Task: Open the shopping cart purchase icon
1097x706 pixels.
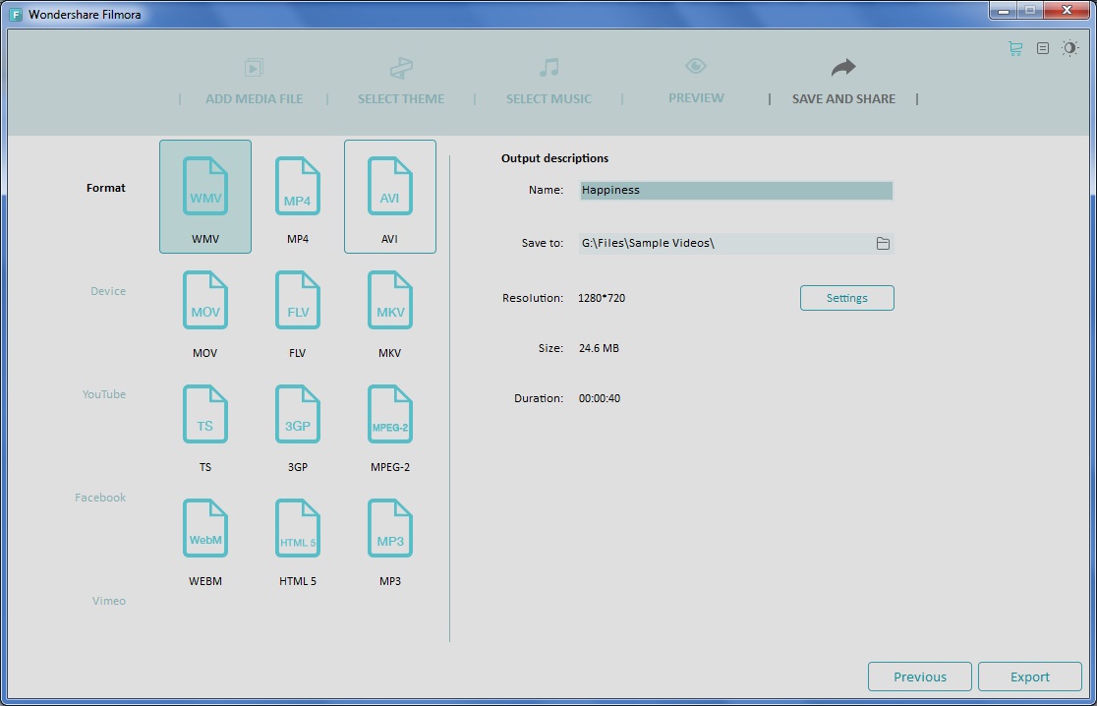Action: coord(1013,47)
